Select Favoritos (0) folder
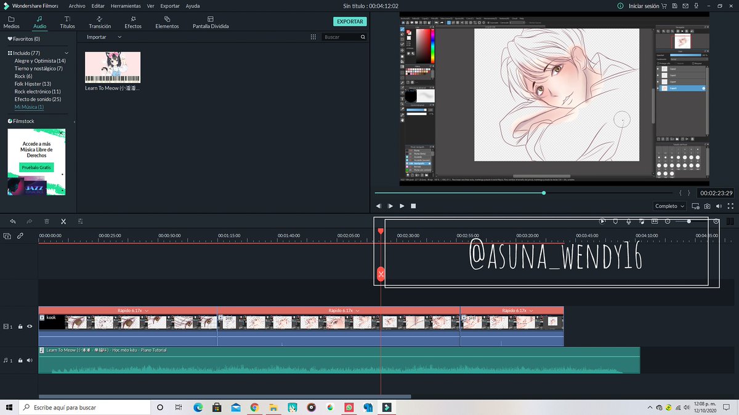The height and width of the screenshot is (415, 739). [x=24, y=39]
